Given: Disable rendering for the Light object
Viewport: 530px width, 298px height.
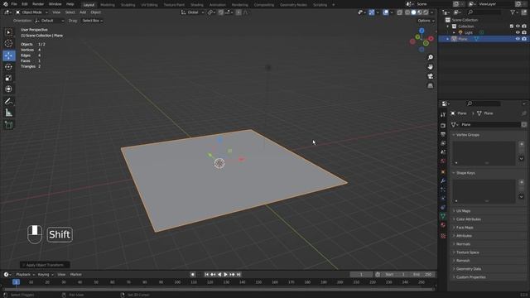Looking at the screenshot, I should (524, 33).
